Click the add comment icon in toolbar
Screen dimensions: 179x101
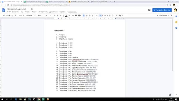click(76, 15)
